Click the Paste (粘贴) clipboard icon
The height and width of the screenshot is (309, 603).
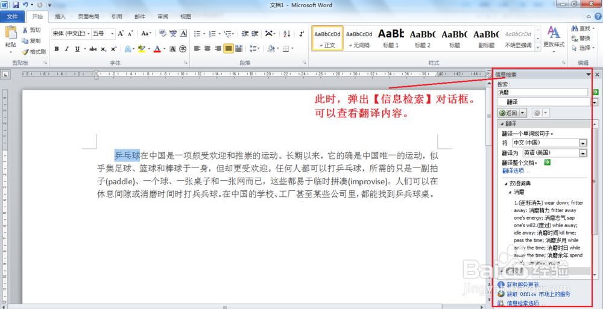(x=11, y=33)
